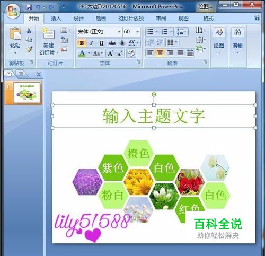Toggle strikethrough abc formatting
Image resolution: width=265 pixels, height=256 pixels.
pos(112,43)
